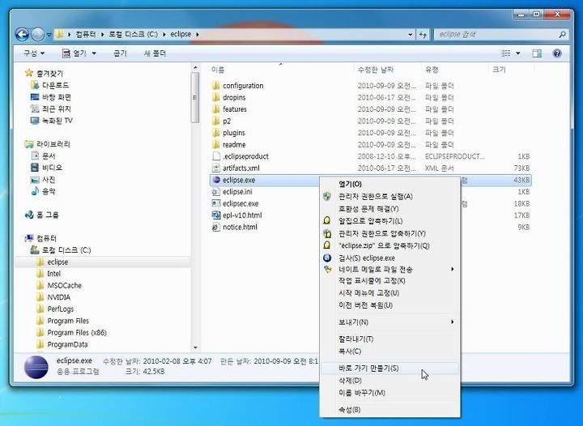Open the 구성 organize menu

click(34, 53)
